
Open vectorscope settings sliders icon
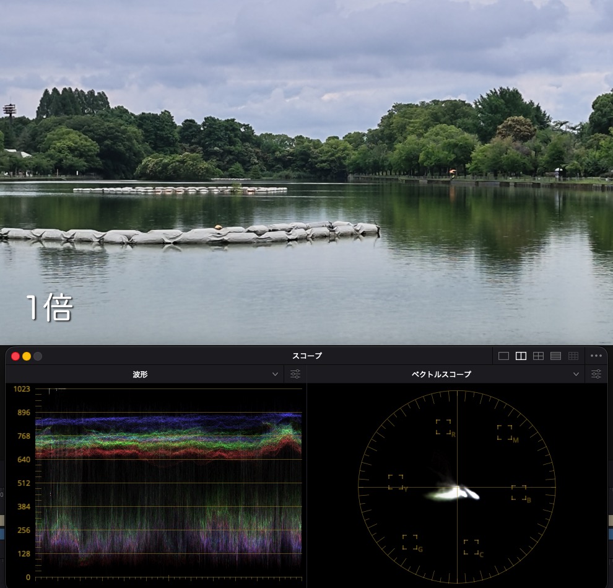tap(596, 374)
